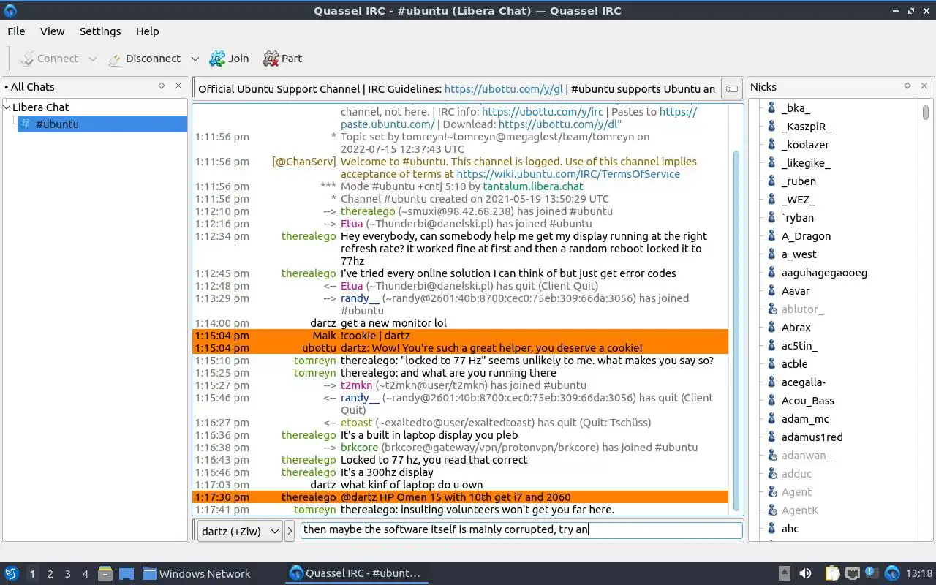Click the user icon next to aaguhagegaooeg

coord(771,273)
